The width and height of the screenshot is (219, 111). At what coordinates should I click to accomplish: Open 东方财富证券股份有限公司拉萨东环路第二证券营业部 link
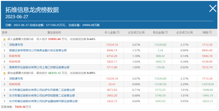[42, 90]
